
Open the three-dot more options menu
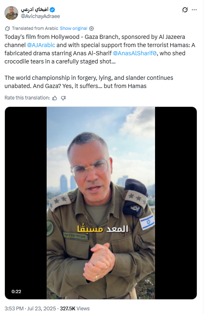coord(194,10)
